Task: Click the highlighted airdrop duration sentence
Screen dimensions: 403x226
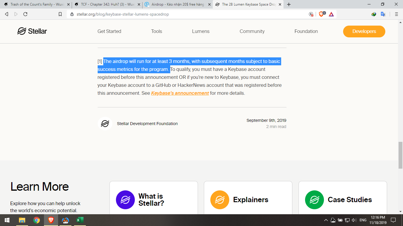Action: [189, 65]
